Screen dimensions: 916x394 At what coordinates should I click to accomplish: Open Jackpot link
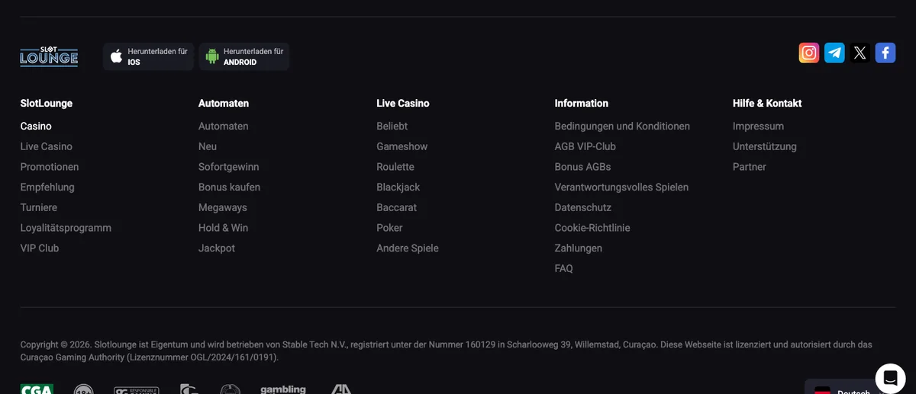click(217, 248)
